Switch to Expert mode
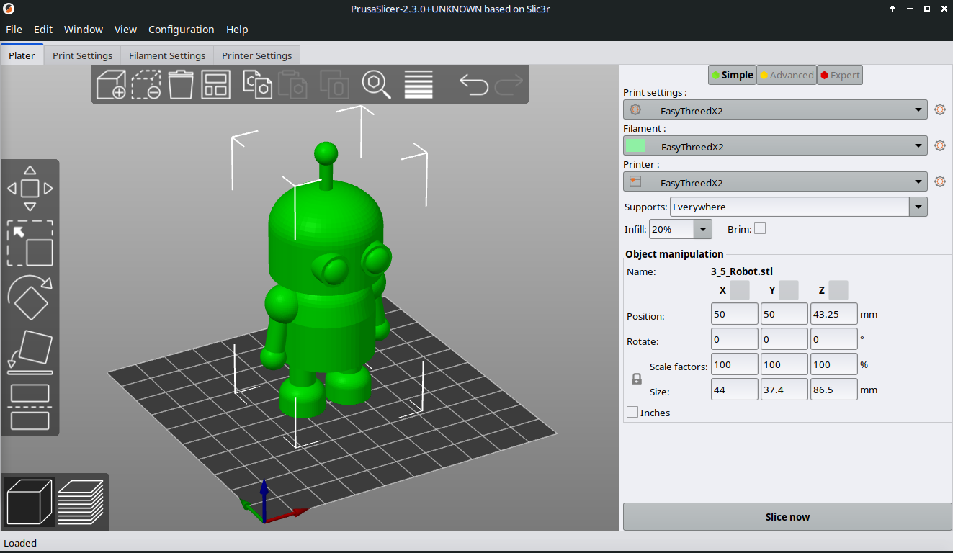Image resolution: width=953 pixels, height=553 pixels. (x=840, y=75)
